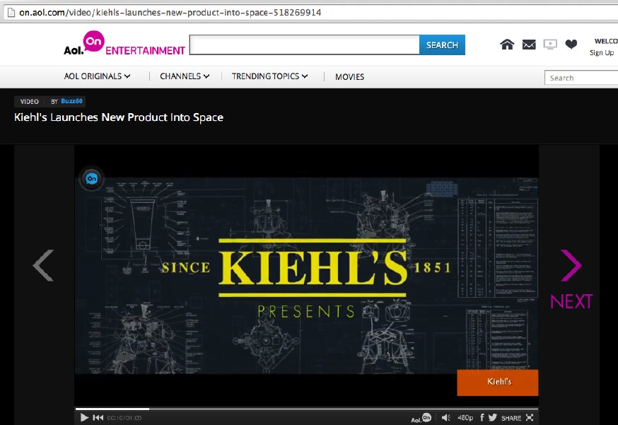Open the Movies menu item
The width and height of the screenshot is (618, 425).
[349, 77]
